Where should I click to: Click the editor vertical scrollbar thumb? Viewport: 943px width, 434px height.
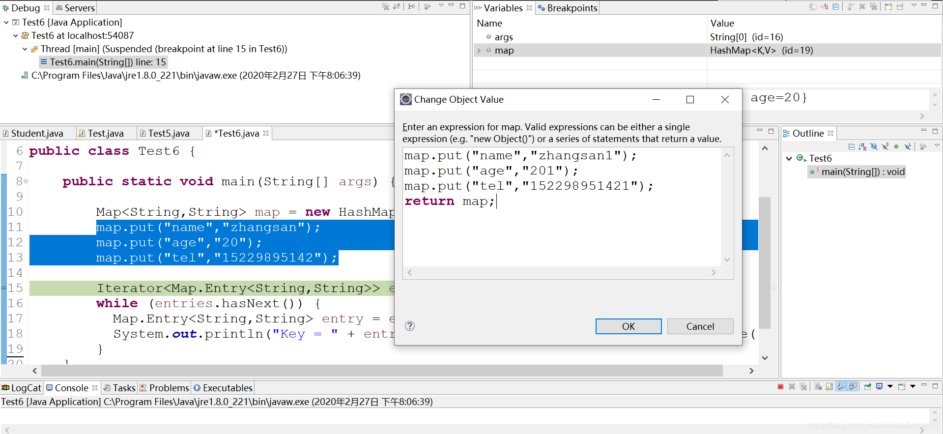764,262
